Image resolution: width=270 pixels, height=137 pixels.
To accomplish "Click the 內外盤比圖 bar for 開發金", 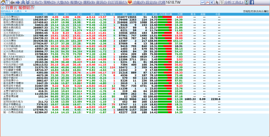I will [x=165, y=99].
